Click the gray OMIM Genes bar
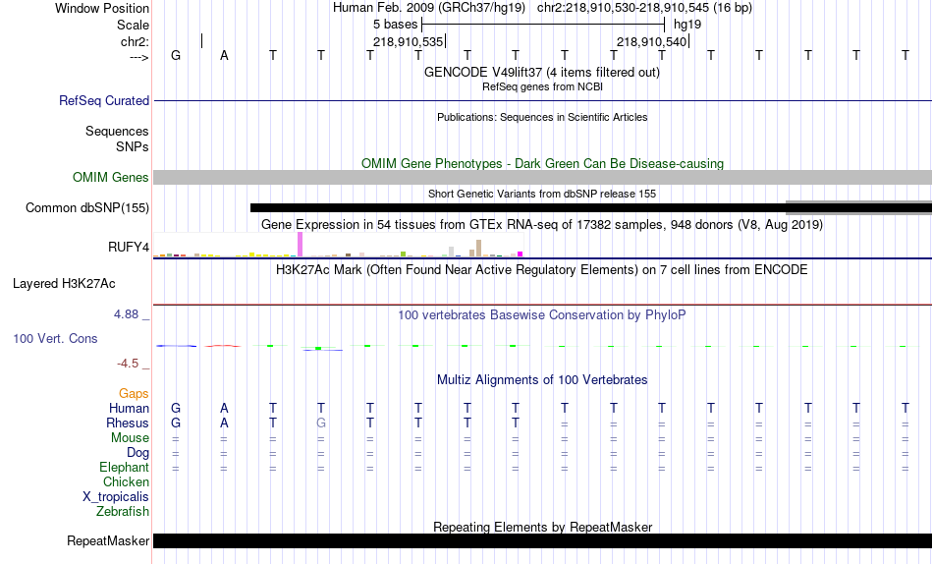The image size is (933, 564). (x=543, y=178)
